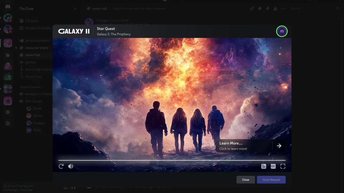Open the video transcript icon
The width and height of the screenshot is (344, 193).
[264, 166]
